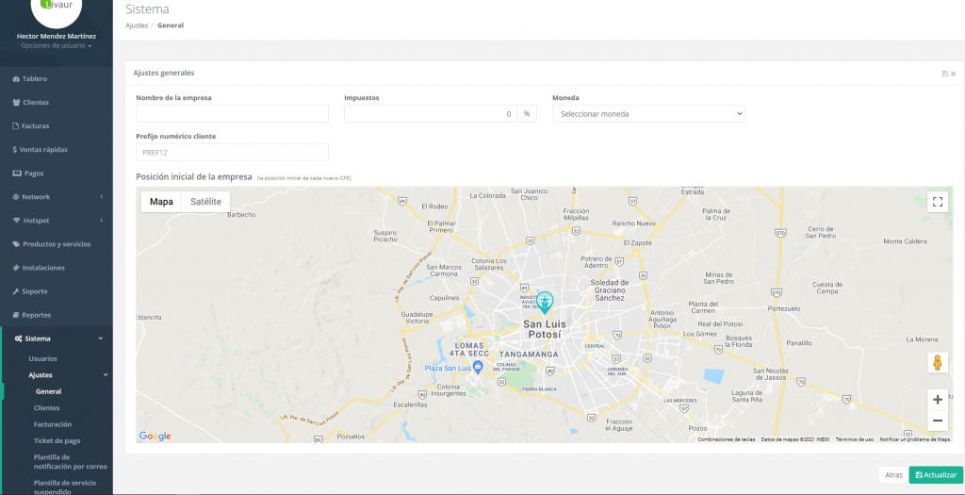The width and height of the screenshot is (965, 495).
Task: Expand the Hotspot submenu arrow
Action: (x=101, y=221)
